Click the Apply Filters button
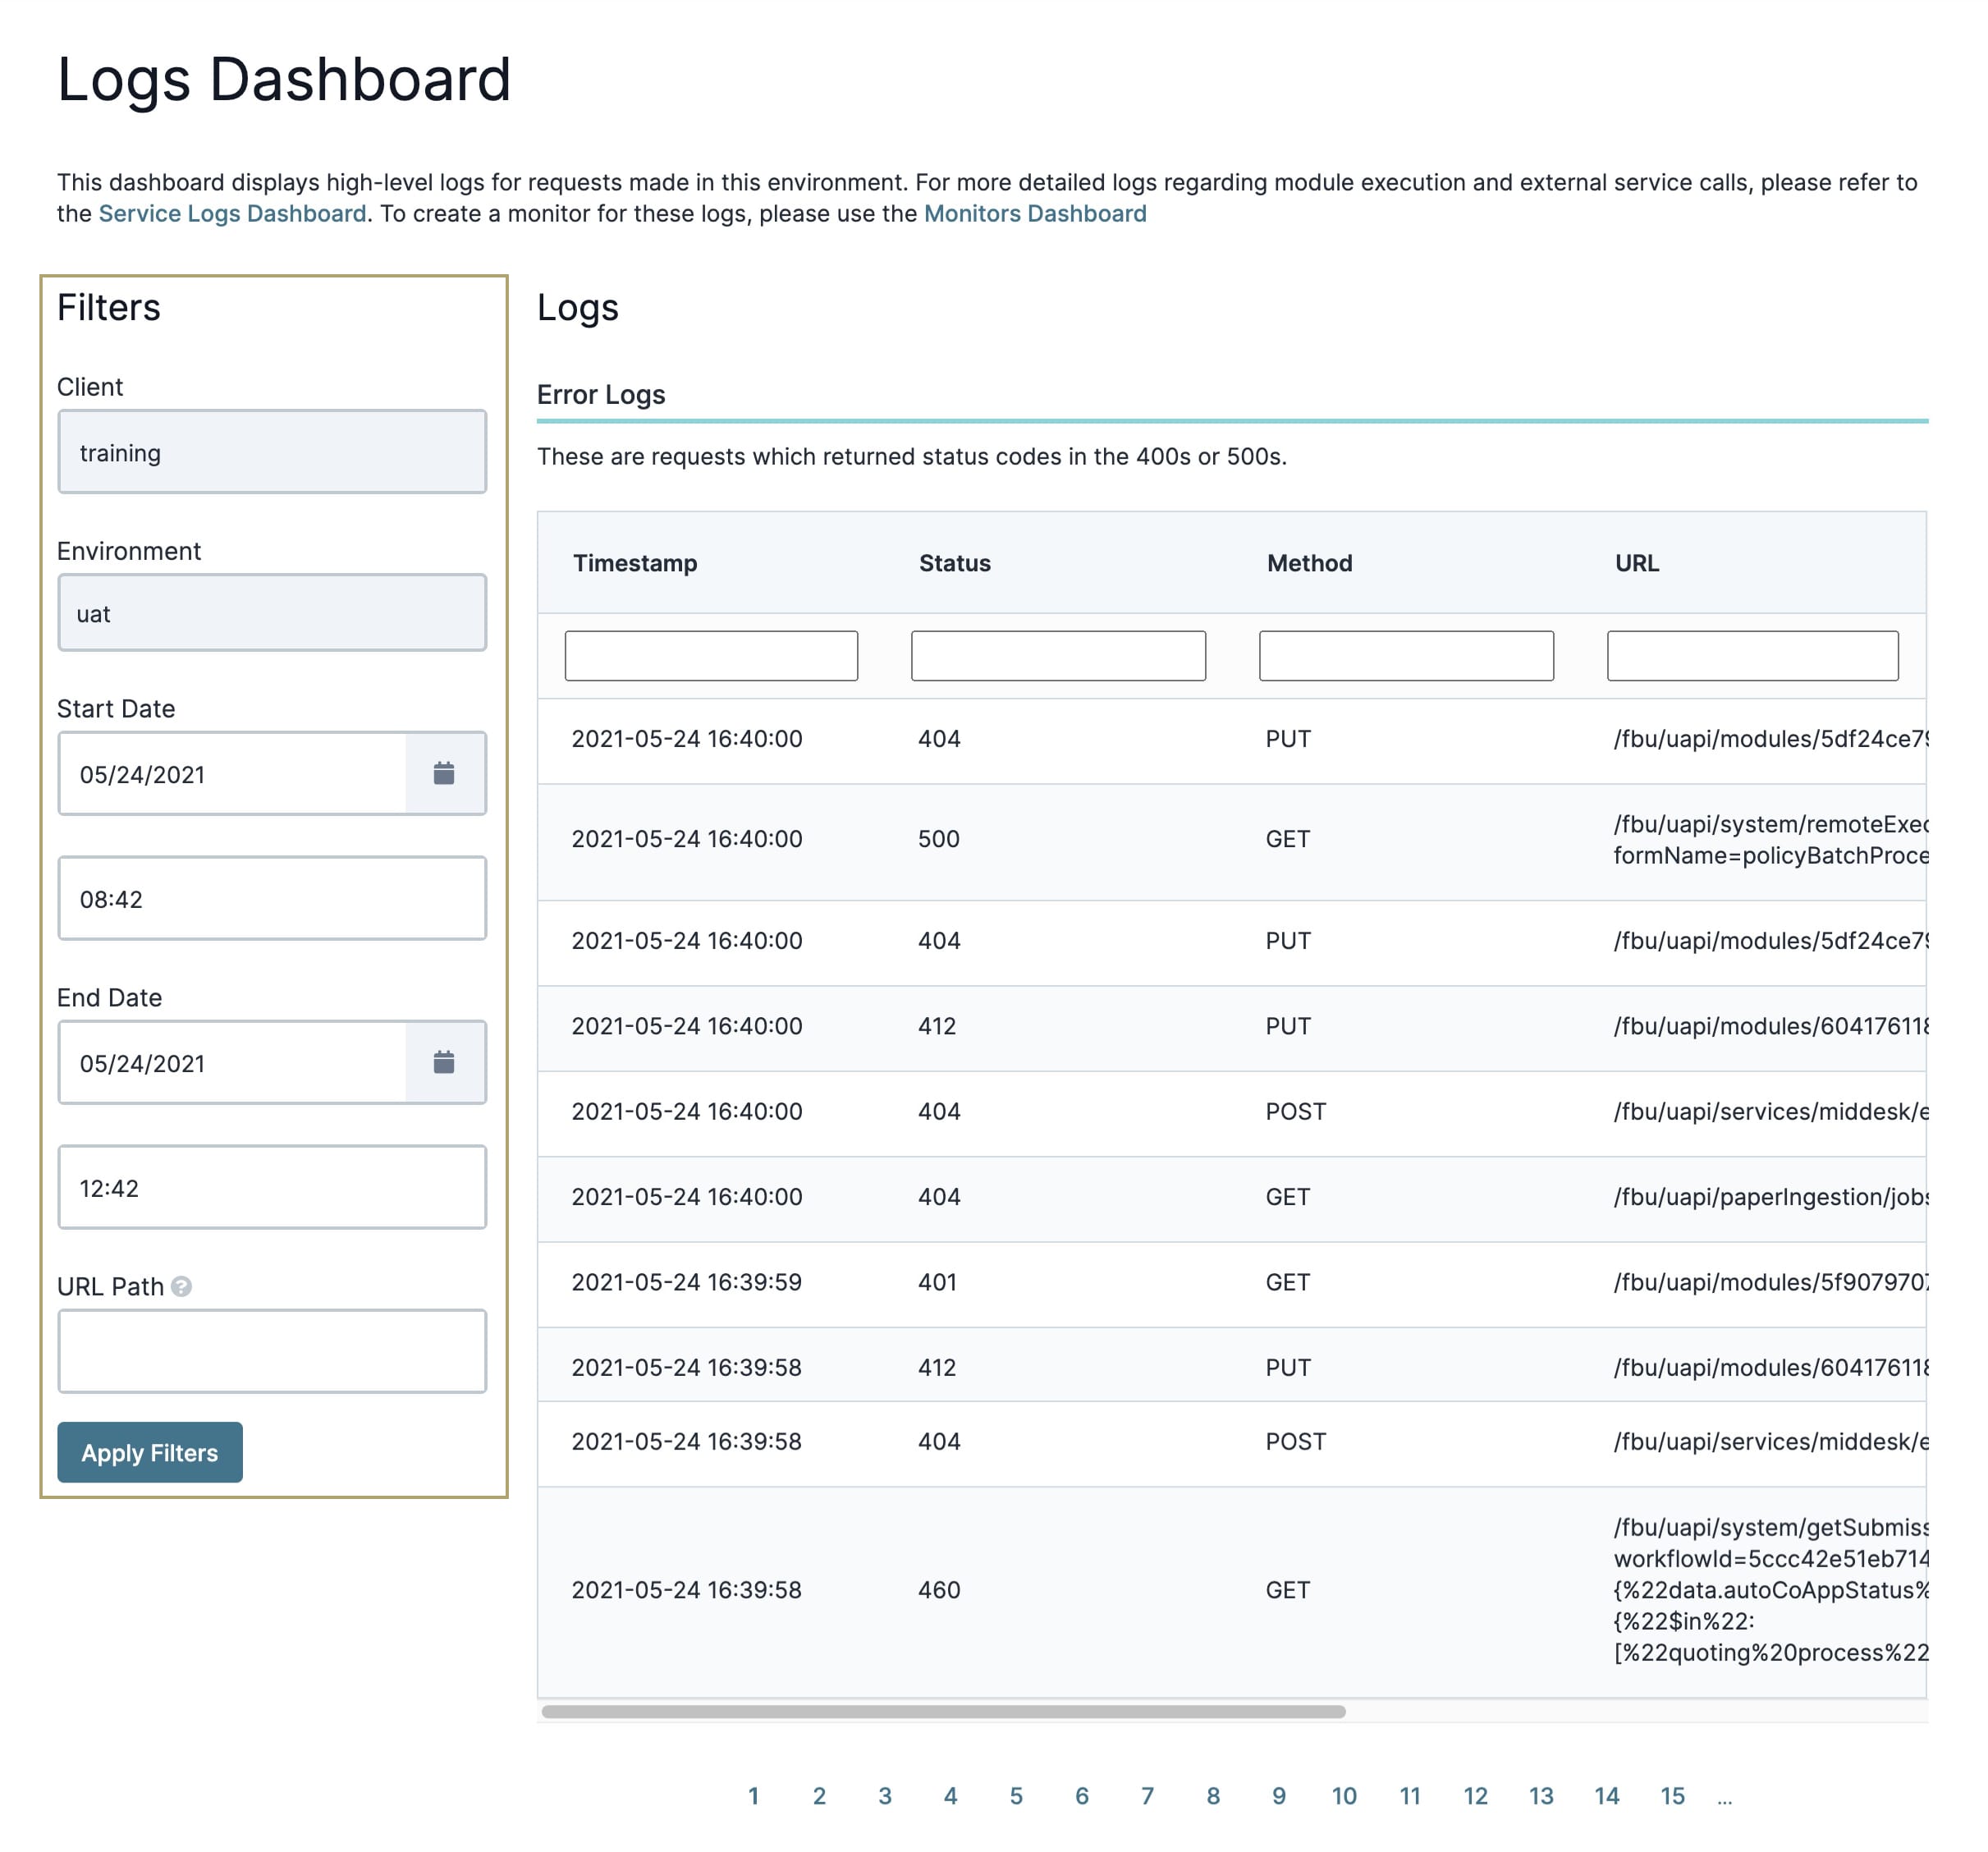Image resolution: width=1988 pixels, height=1852 pixels. coord(150,1452)
